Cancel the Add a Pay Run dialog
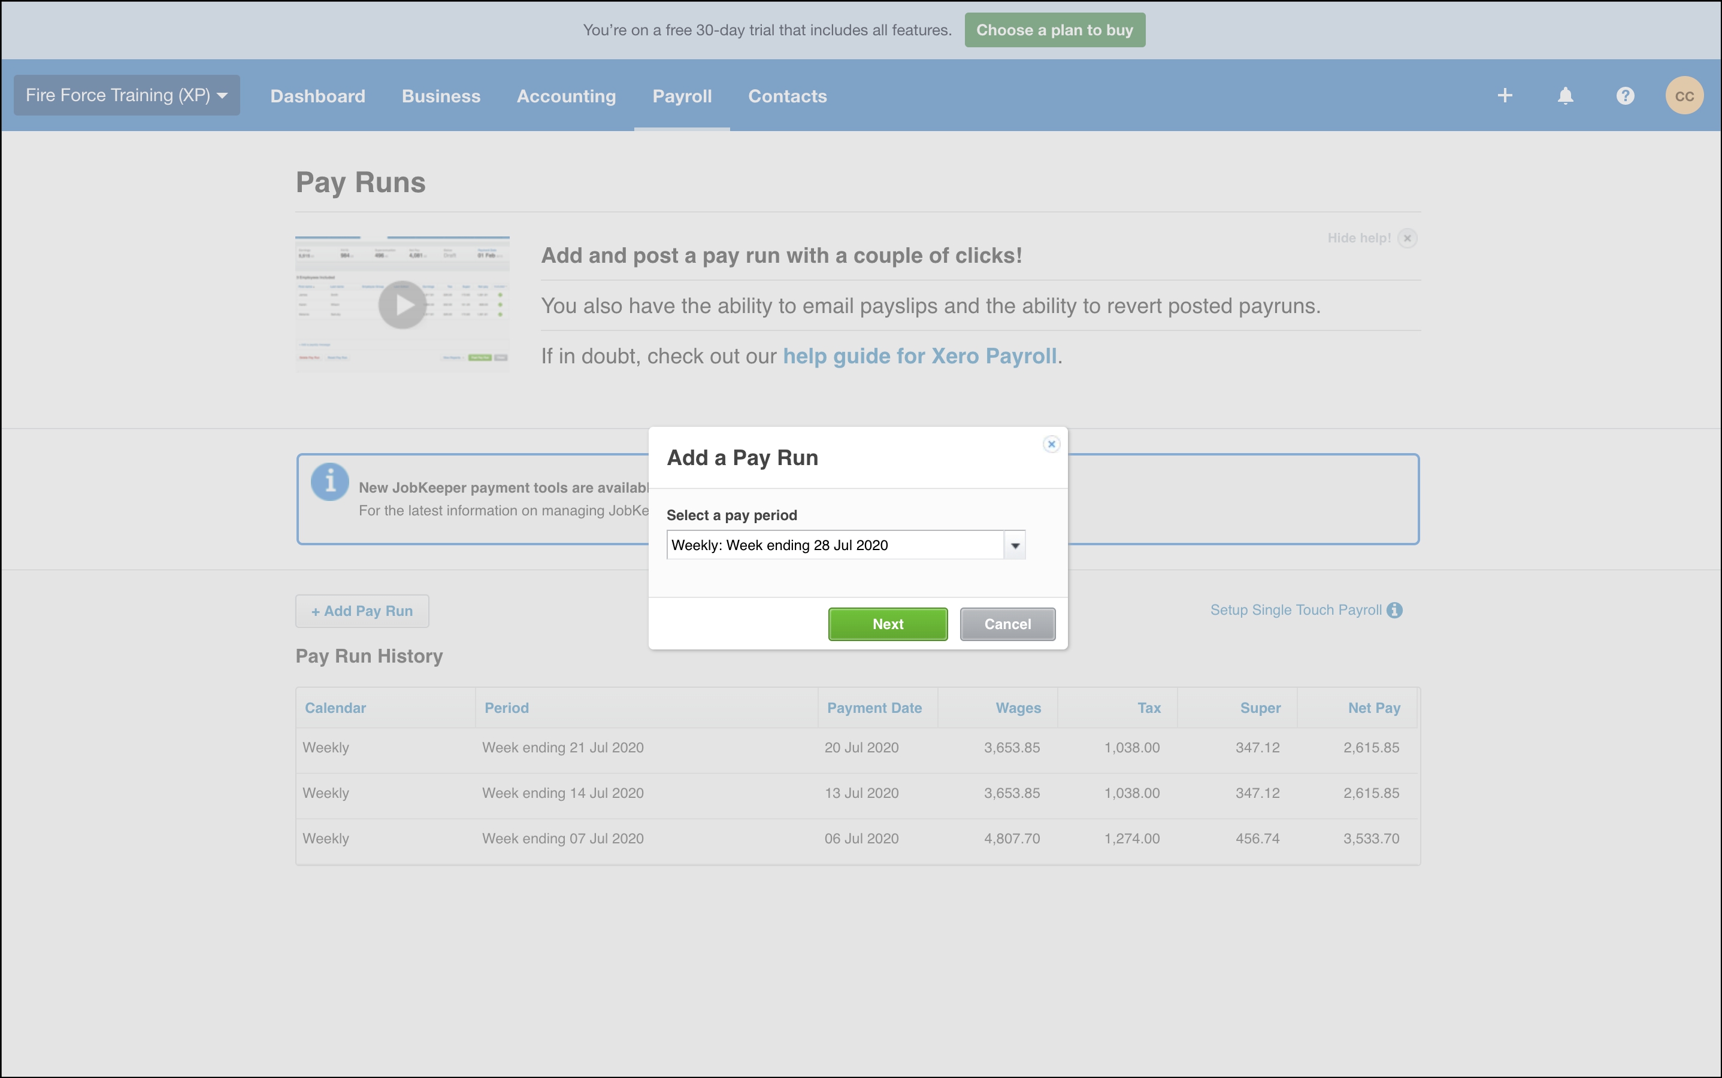 [x=1006, y=624]
